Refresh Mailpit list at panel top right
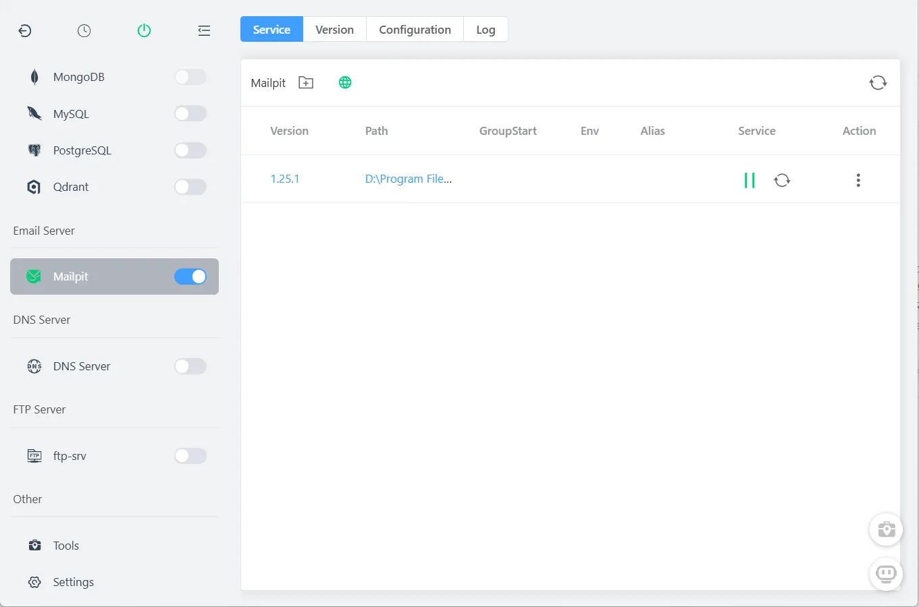 (878, 83)
